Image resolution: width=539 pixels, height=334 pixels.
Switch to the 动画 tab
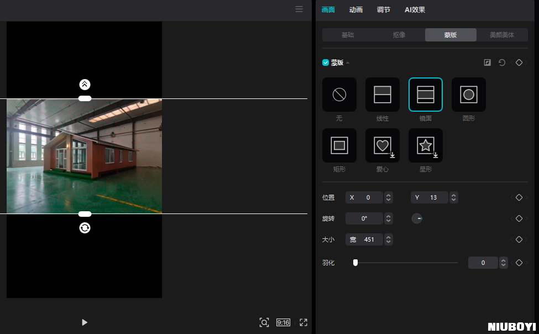356,9
